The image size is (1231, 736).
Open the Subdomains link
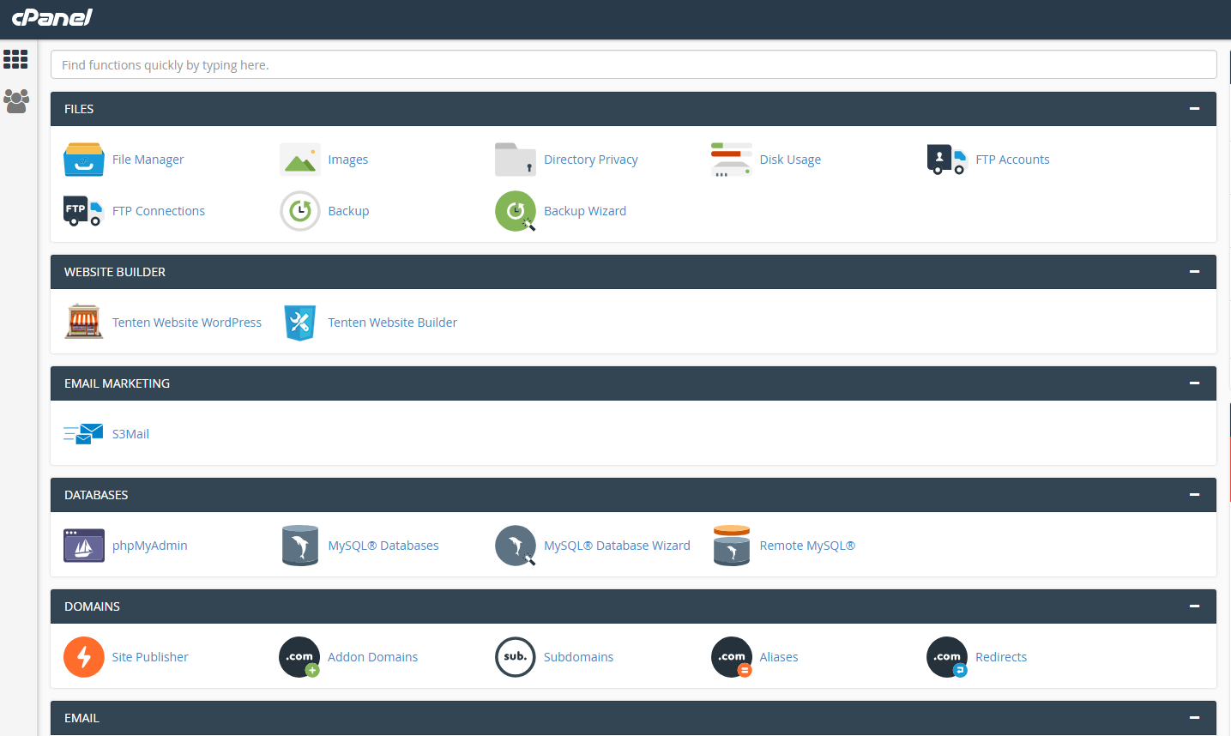pyautogui.click(x=579, y=657)
